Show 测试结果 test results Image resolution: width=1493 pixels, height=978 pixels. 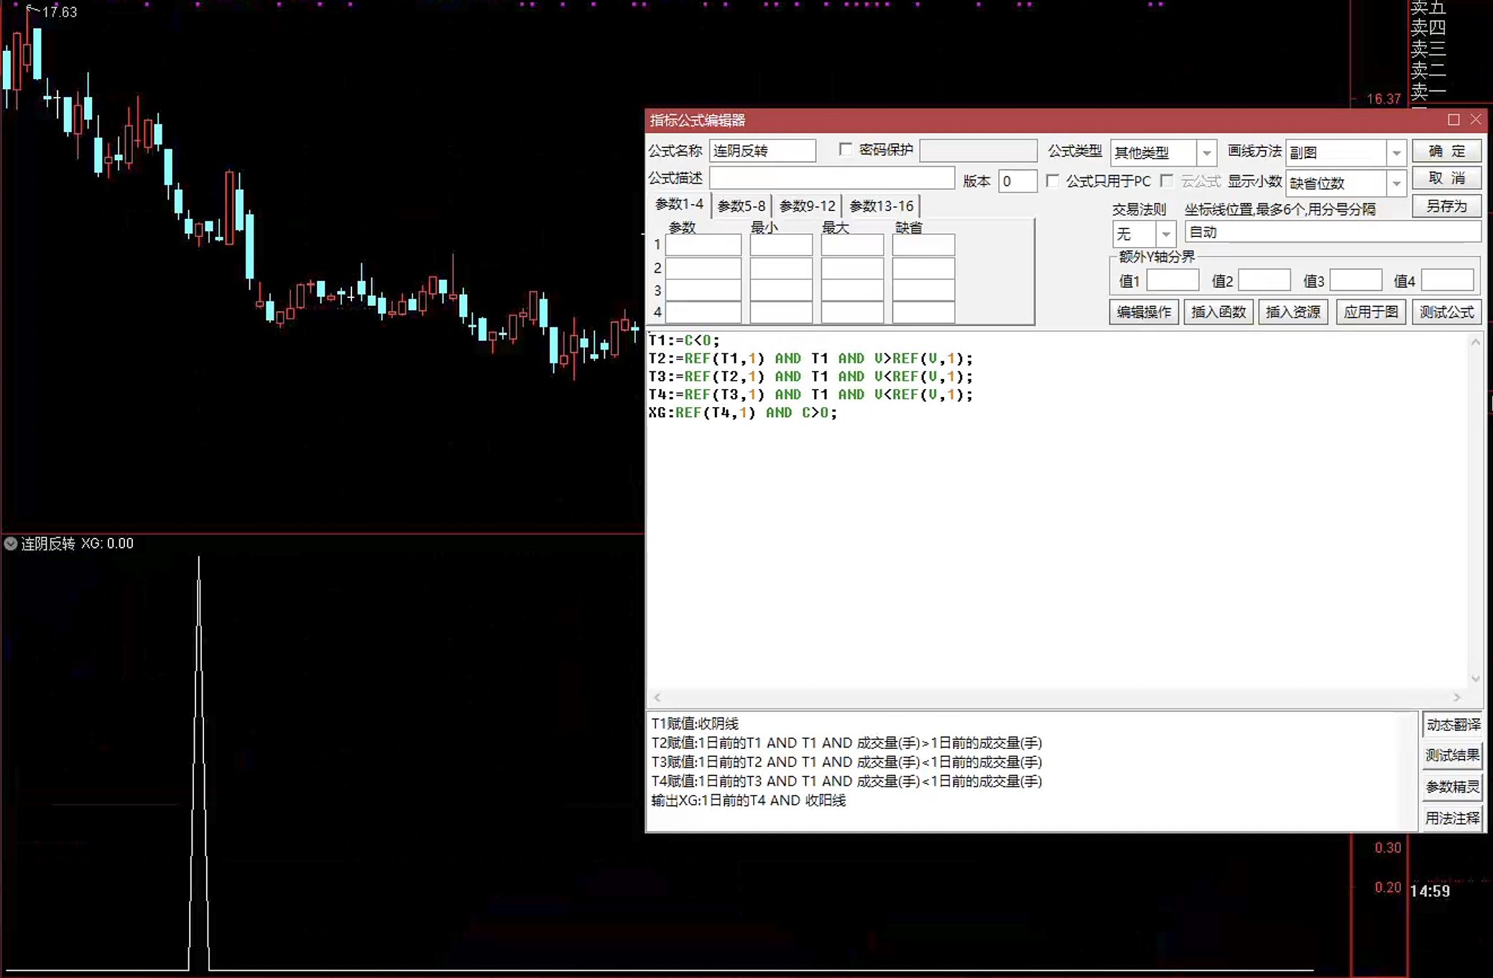(1453, 755)
